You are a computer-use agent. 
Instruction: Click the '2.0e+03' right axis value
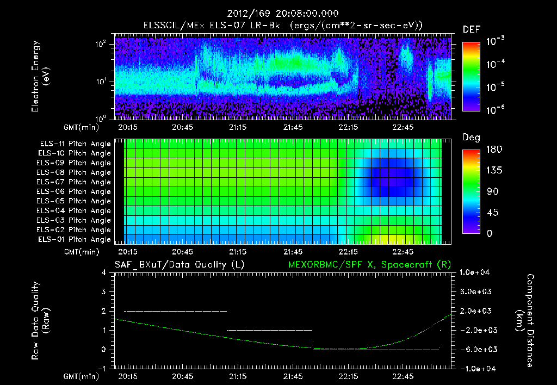click(475, 311)
